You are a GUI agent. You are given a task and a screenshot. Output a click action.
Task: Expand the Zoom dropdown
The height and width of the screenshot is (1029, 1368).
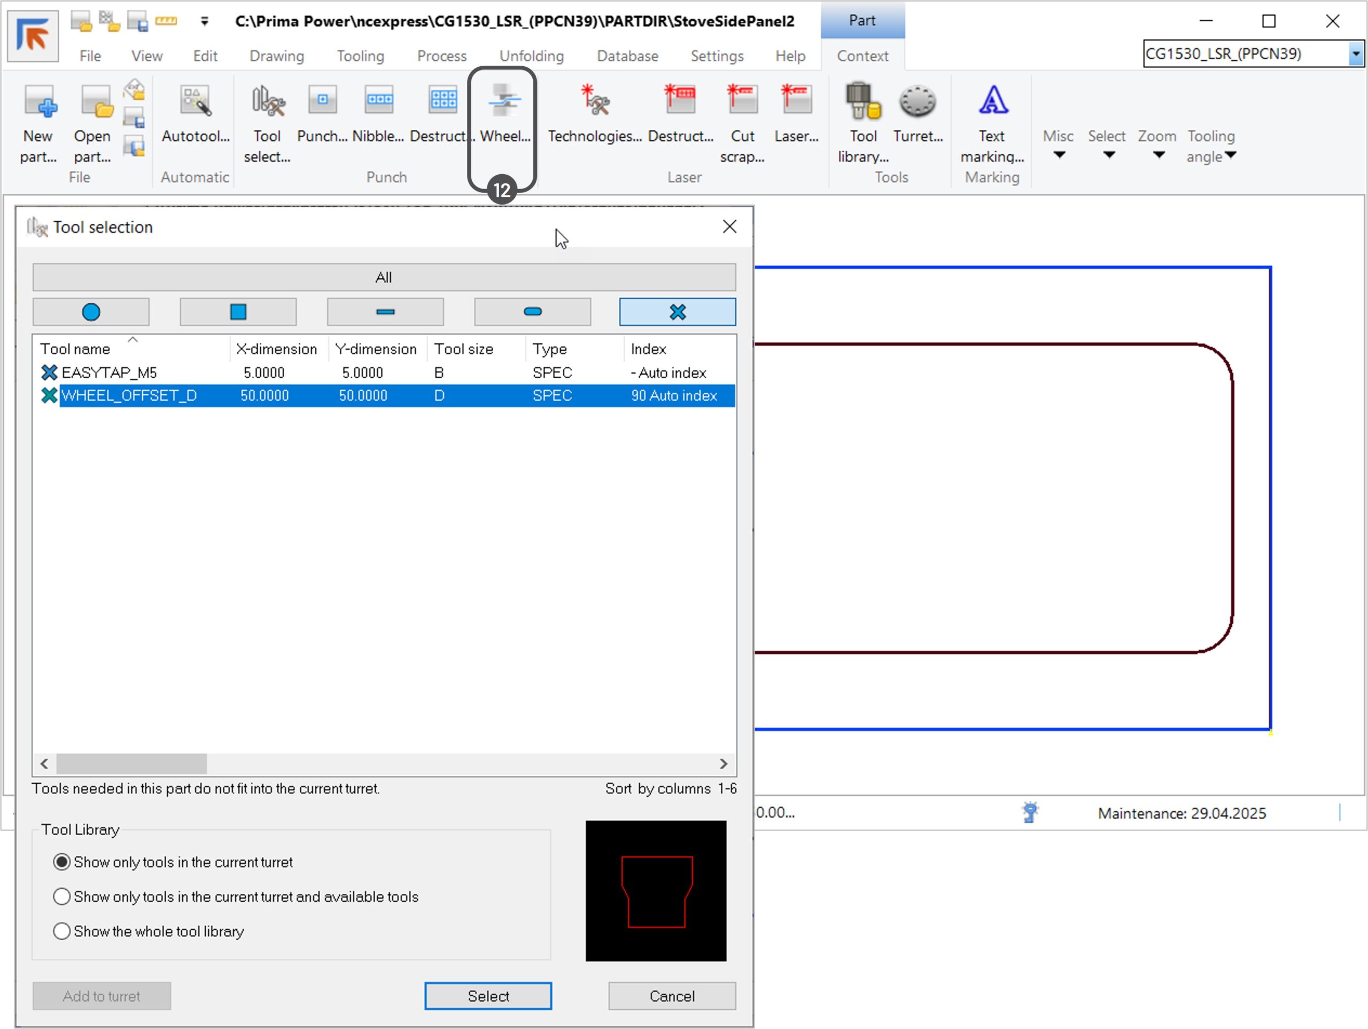point(1157,144)
